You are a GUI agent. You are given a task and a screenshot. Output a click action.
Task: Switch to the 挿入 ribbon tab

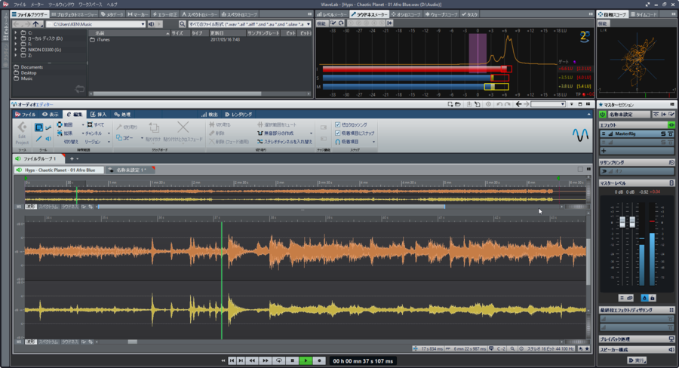tap(98, 115)
